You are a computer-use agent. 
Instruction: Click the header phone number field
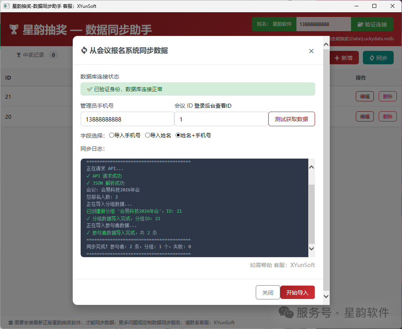(x=324, y=24)
